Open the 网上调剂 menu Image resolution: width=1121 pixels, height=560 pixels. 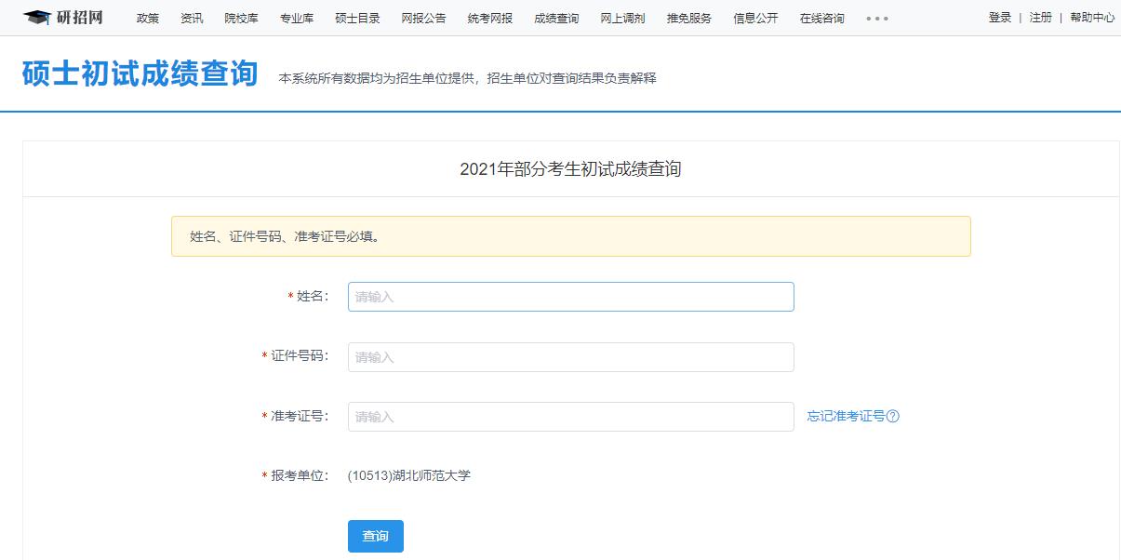pyautogui.click(x=621, y=18)
